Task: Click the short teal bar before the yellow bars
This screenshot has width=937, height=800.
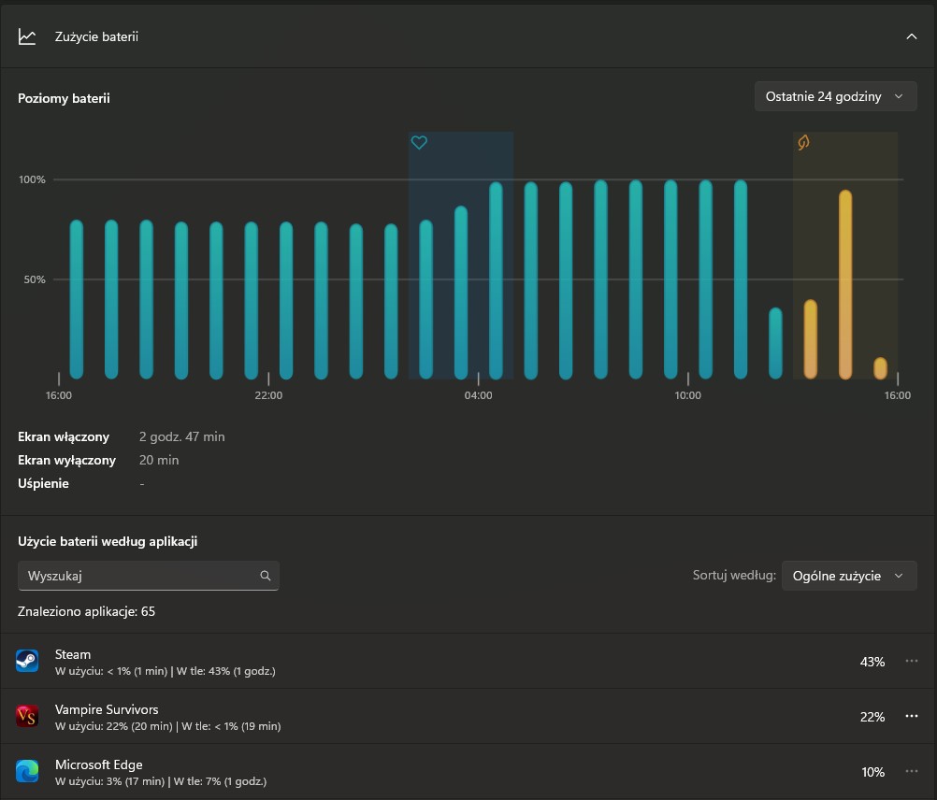Action: (x=775, y=343)
